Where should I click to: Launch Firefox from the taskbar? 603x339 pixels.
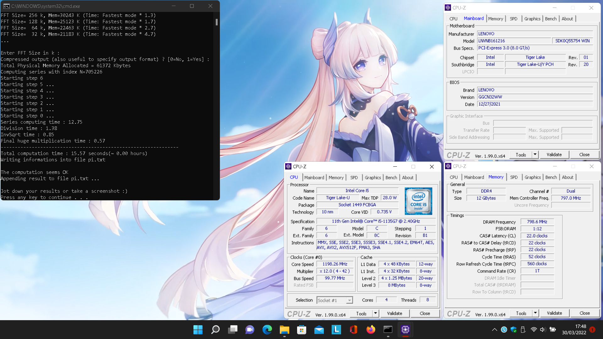point(371,330)
